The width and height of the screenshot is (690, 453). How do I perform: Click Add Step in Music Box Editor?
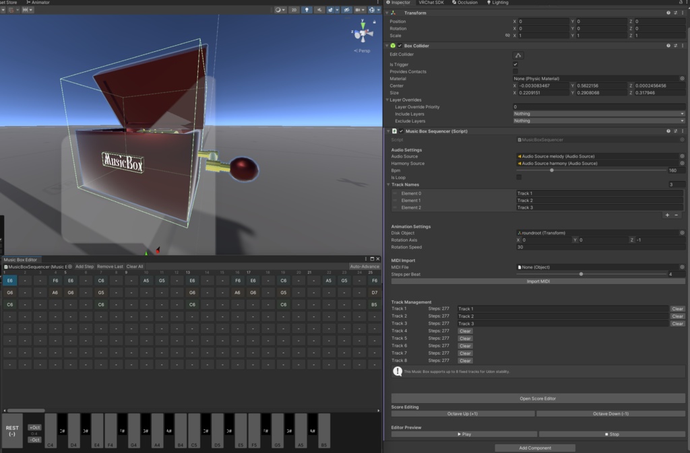click(x=84, y=267)
